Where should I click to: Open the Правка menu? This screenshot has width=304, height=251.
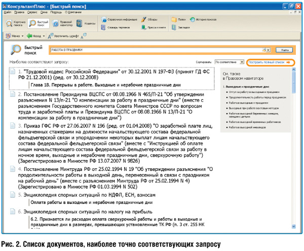pyautogui.click(x=19, y=12)
